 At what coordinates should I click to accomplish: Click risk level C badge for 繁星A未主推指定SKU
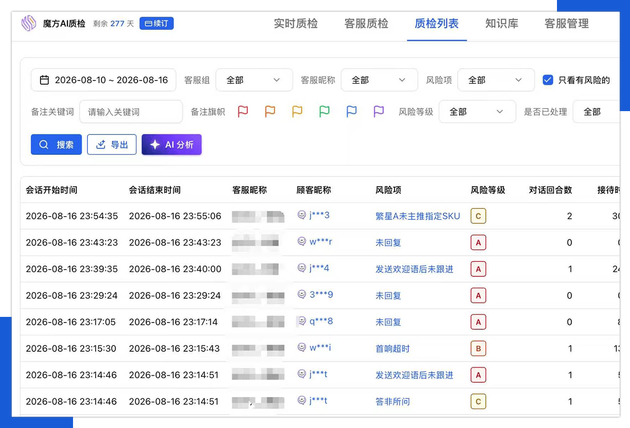pos(478,216)
